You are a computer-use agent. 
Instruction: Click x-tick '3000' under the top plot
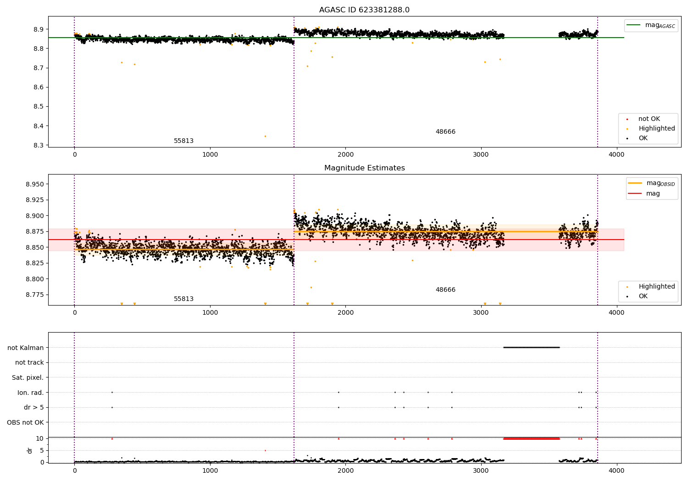pos(481,155)
